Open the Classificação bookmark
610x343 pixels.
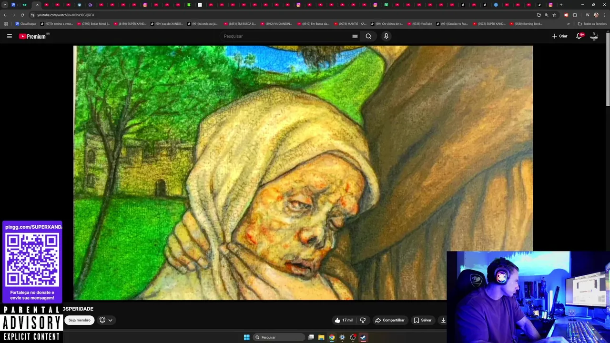click(26, 24)
